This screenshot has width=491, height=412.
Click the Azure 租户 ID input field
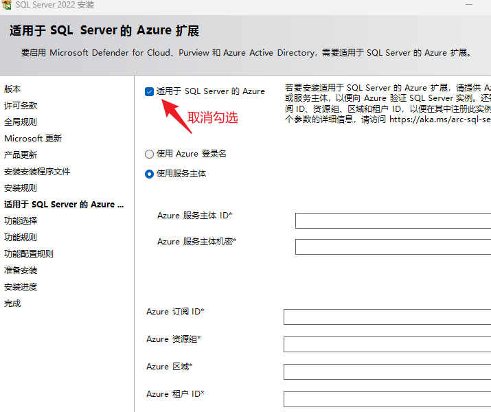point(387,399)
